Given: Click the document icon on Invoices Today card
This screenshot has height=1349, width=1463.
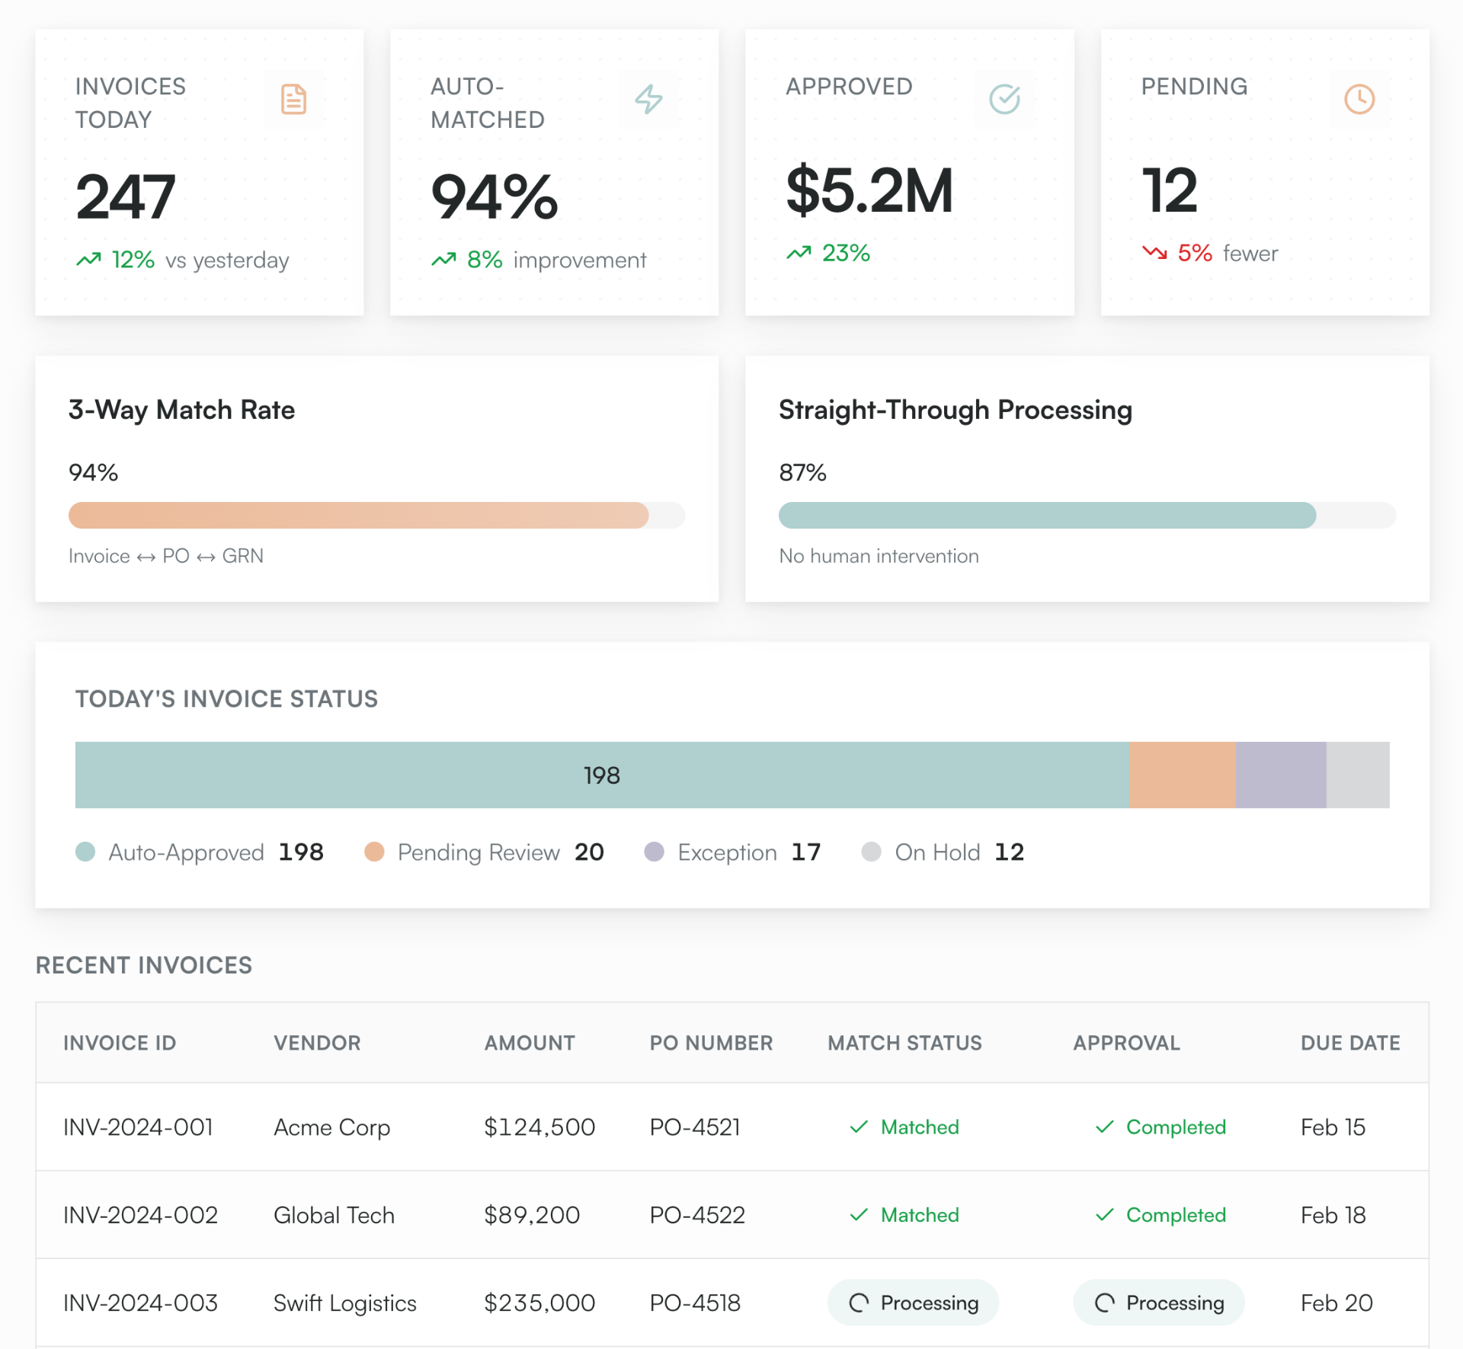Looking at the screenshot, I should pos(293,98).
